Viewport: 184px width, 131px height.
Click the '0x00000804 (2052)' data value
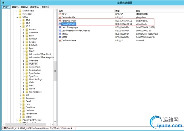pos(145,27)
